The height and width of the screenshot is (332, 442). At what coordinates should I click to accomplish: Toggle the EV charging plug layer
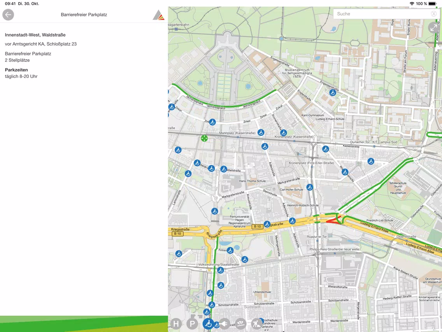pos(225,323)
